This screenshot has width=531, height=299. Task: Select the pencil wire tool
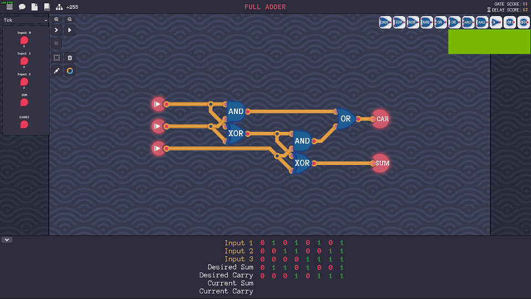pos(56,71)
